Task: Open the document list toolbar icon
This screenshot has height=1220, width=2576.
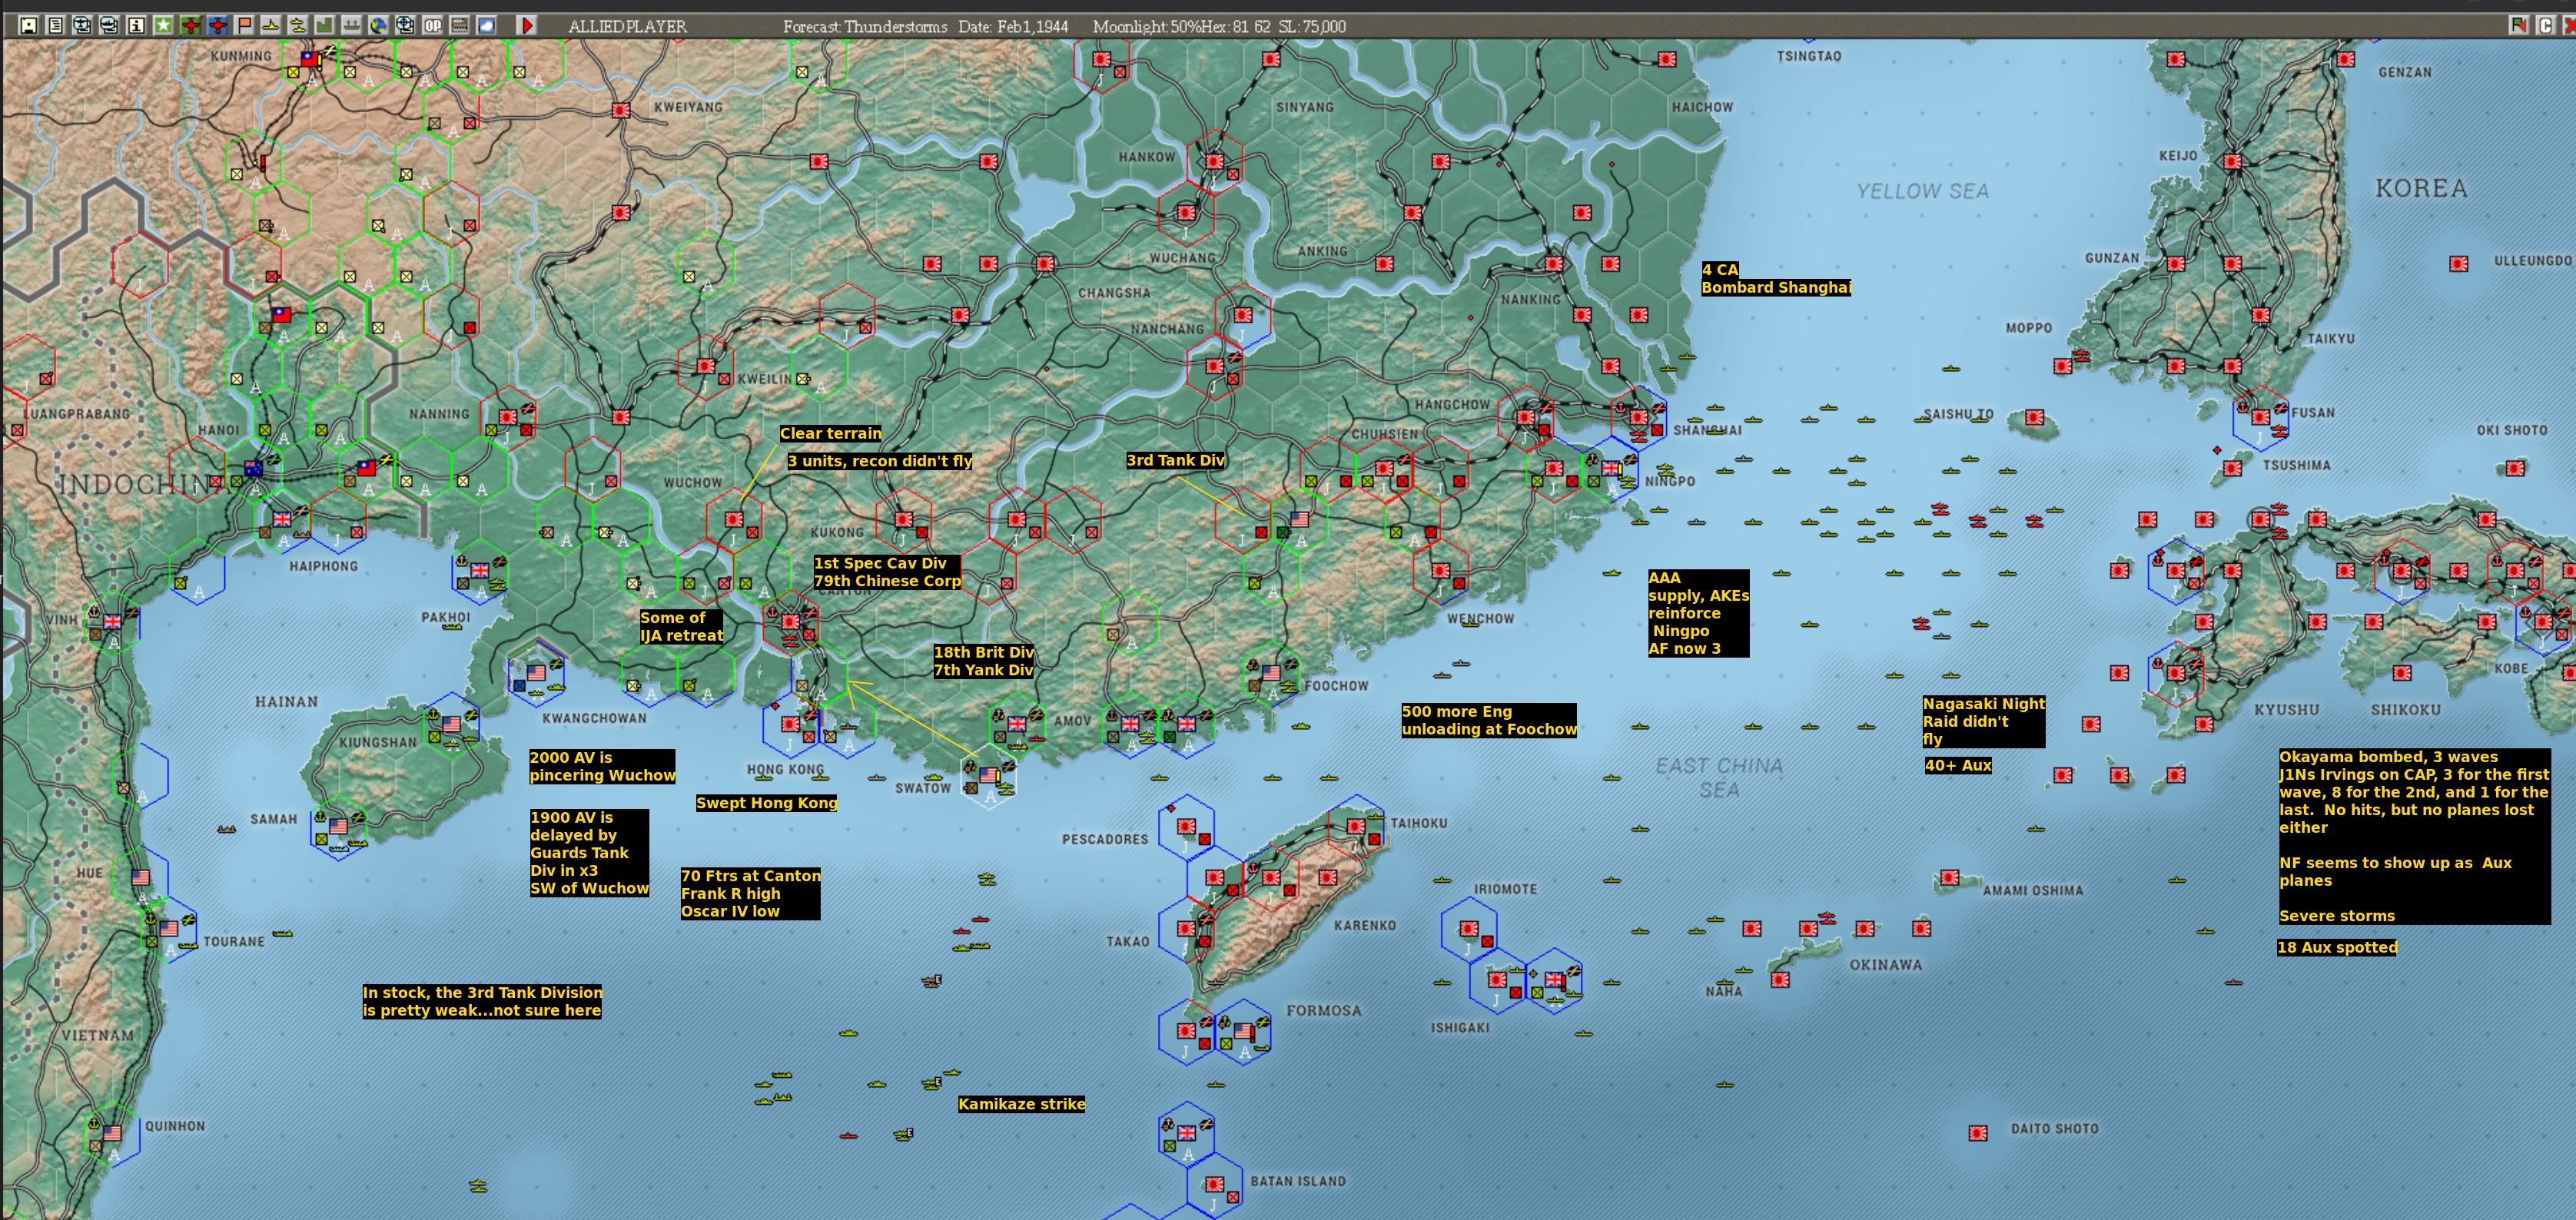Action: [56, 26]
